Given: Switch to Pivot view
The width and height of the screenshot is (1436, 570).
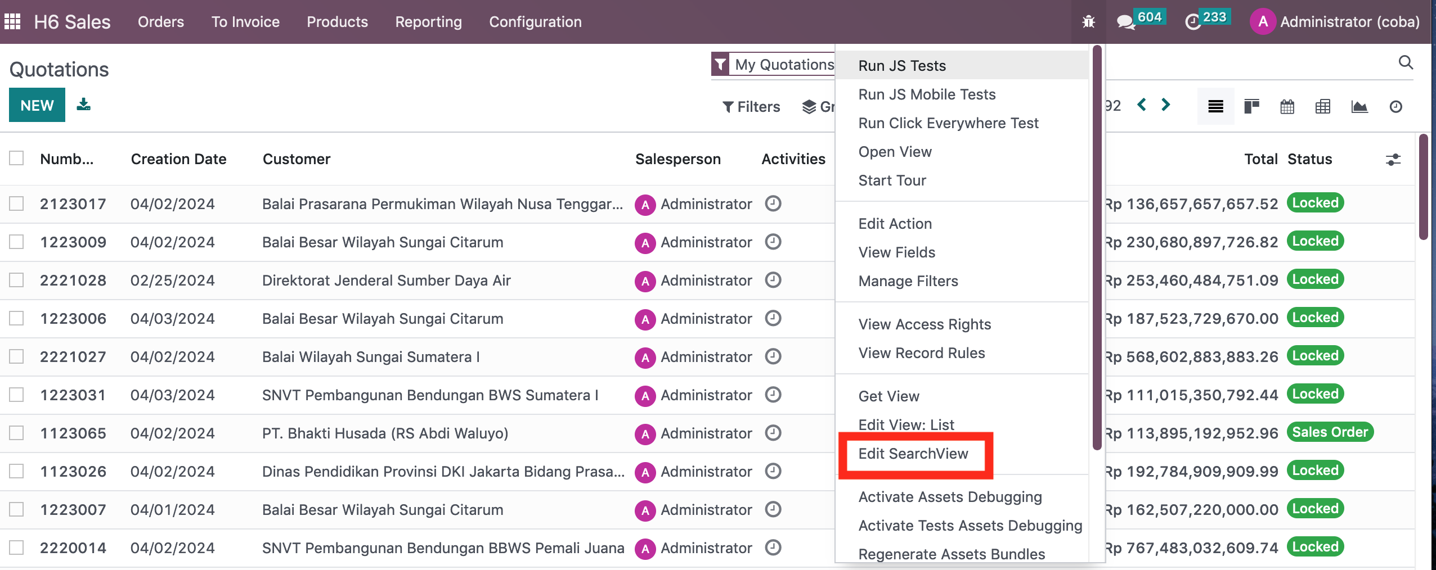Looking at the screenshot, I should (x=1323, y=106).
